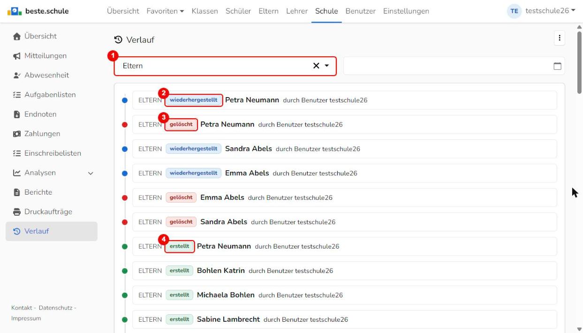
Task: Open Emma Abels wiederhergestellt entry
Action: 345,173
